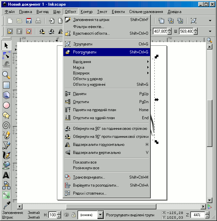Click zoom magnifier icon at ruler corner
This screenshot has width=217, height=221.
click(x=209, y=40)
